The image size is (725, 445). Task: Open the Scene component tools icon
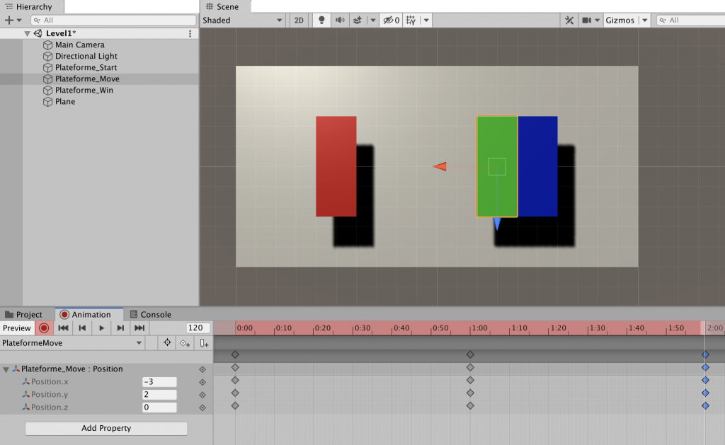click(x=569, y=21)
